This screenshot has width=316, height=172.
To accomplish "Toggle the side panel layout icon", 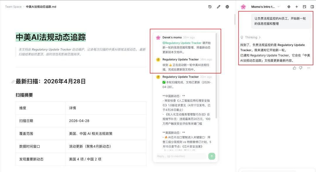I will coord(312,6).
